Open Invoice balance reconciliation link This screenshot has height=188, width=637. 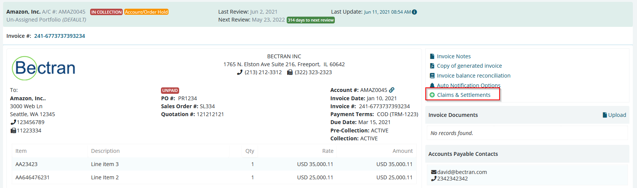point(473,76)
